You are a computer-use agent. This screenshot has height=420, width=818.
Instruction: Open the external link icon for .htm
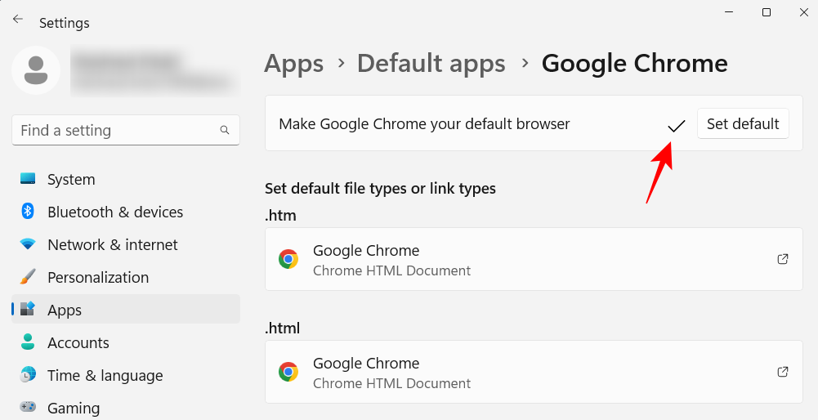pyautogui.click(x=782, y=259)
